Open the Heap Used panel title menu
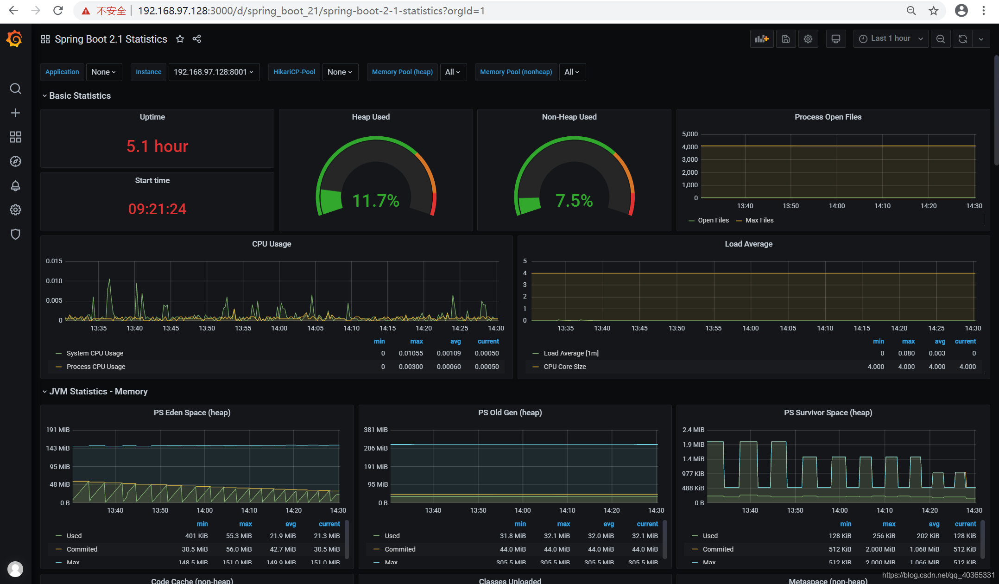Image resolution: width=999 pixels, height=584 pixels. pyautogui.click(x=371, y=117)
